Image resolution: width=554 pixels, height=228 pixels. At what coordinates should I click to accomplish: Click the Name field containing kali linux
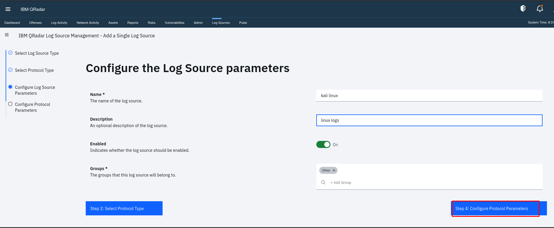(429, 96)
